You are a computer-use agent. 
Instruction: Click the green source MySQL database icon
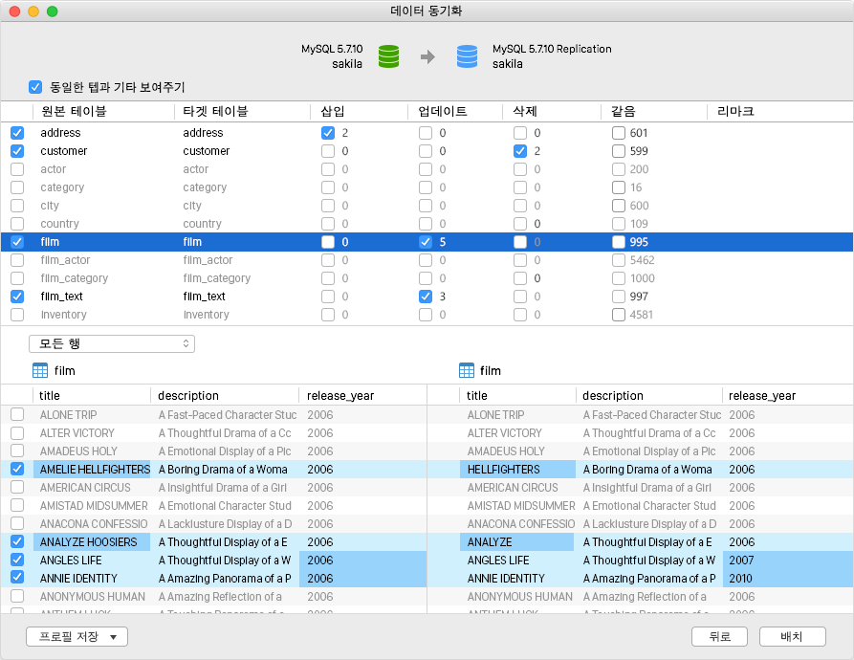389,56
